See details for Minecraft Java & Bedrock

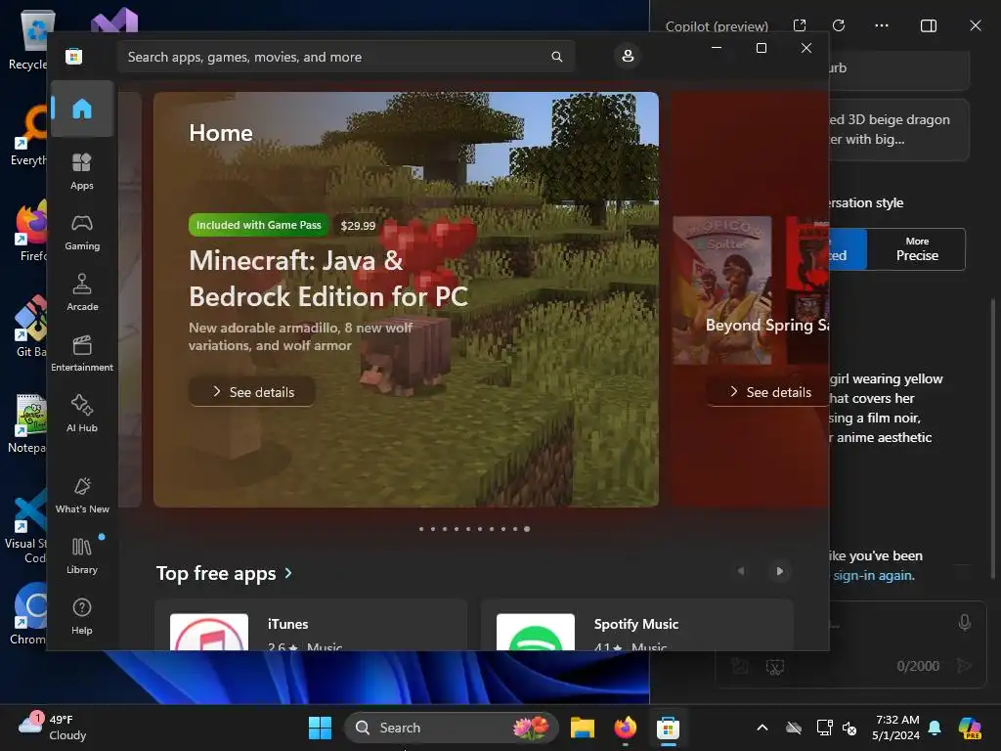252,391
